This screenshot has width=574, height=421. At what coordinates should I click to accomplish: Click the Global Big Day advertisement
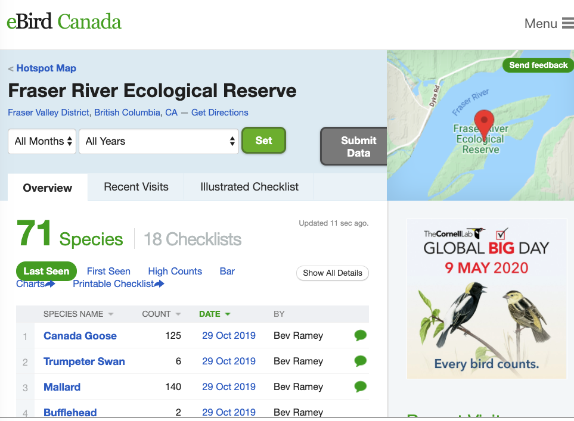coord(486,298)
